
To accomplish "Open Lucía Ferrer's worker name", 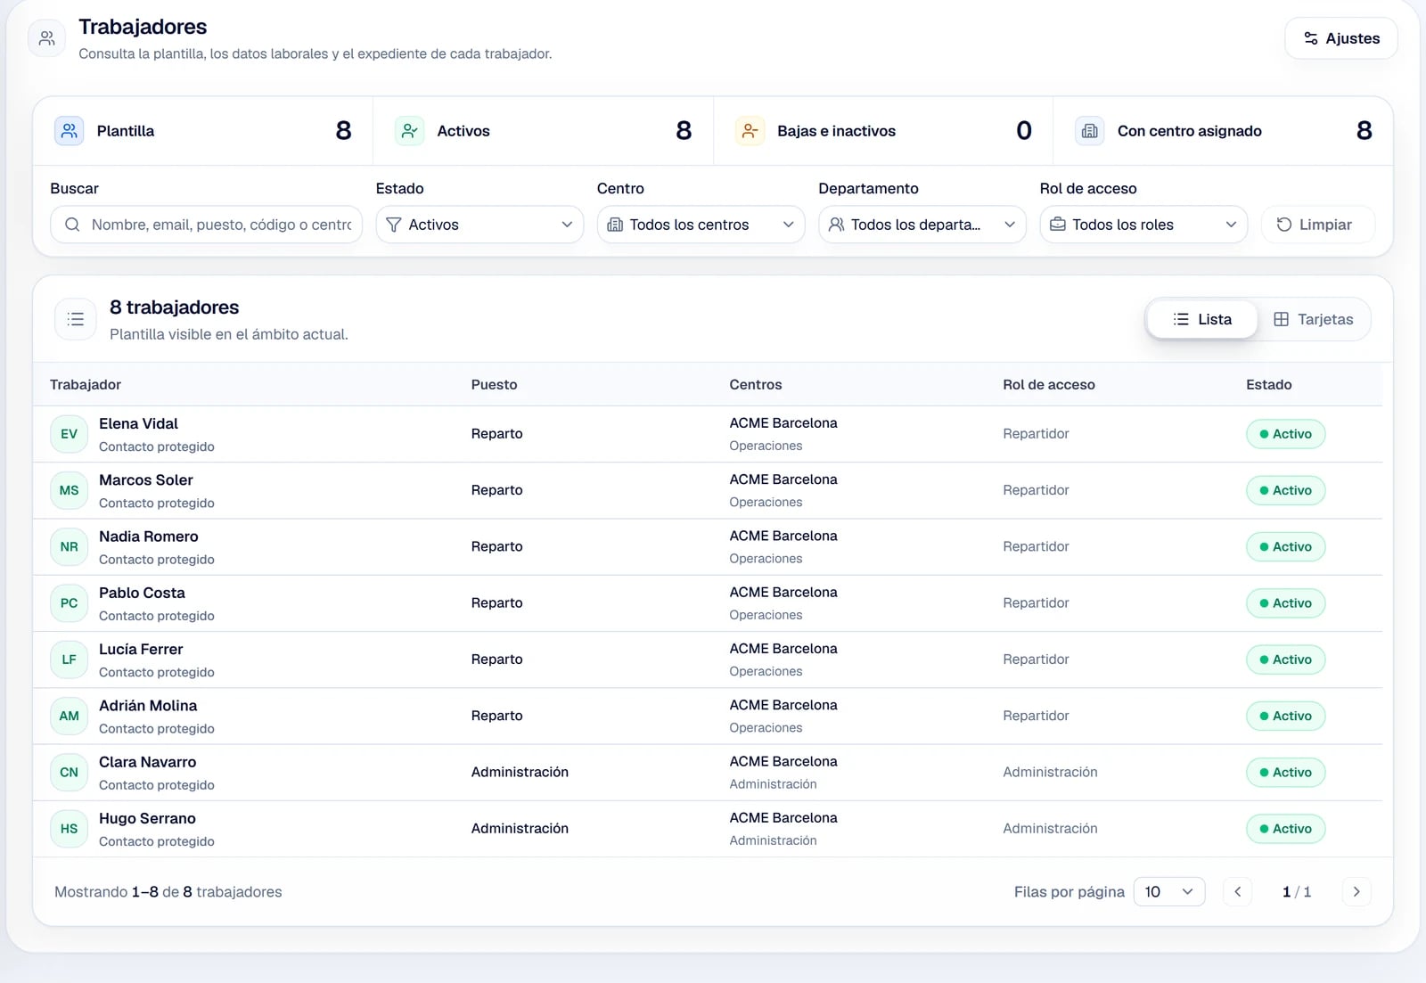I will point(141,649).
